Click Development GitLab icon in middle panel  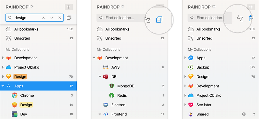coord(100,58)
